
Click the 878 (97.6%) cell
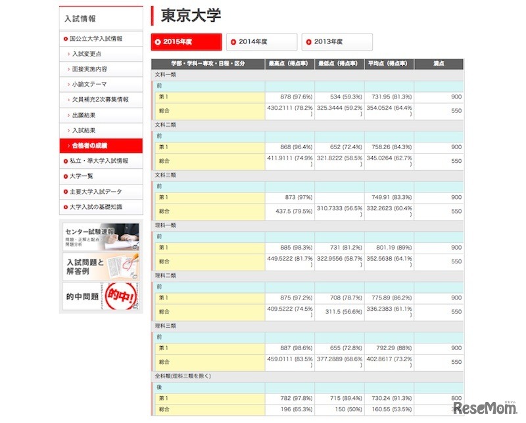point(289,97)
